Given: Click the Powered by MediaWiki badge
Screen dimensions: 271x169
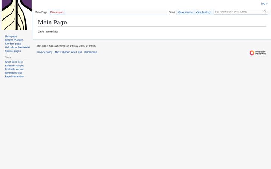Looking at the screenshot, I should [x=257, y=53].
